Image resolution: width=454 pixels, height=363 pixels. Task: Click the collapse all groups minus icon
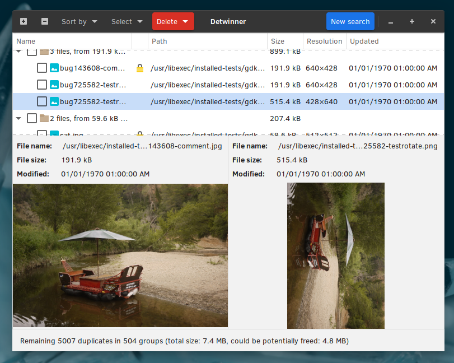pos(45,21)
